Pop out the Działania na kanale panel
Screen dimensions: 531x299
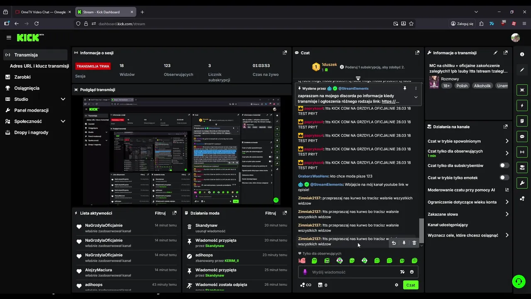coord(505,127)
